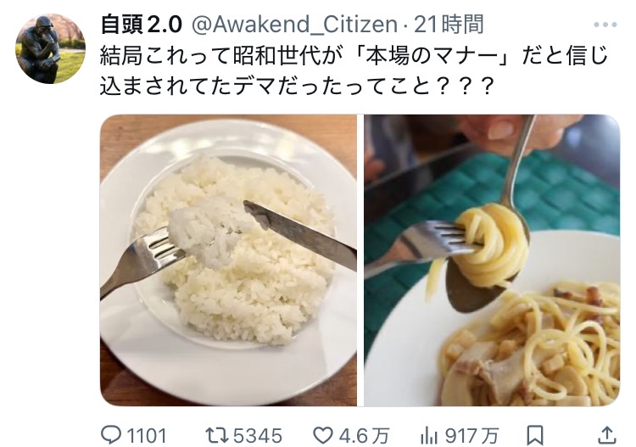This screenshot has width=636, height=447.
Task: Click the 5345 retweet count
Action: [258, 436]
